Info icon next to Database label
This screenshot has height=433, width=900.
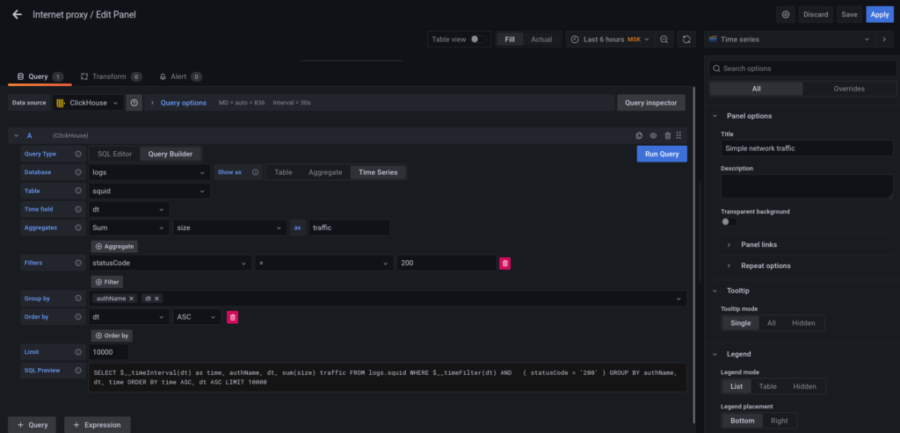(78, 172)
